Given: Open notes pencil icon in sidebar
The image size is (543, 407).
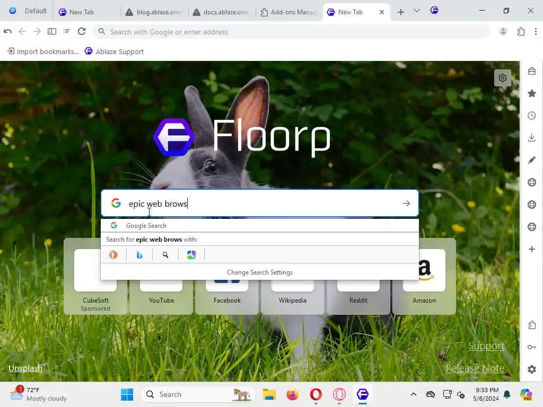Looking at the screenshot, I should [x=532, y=160].
